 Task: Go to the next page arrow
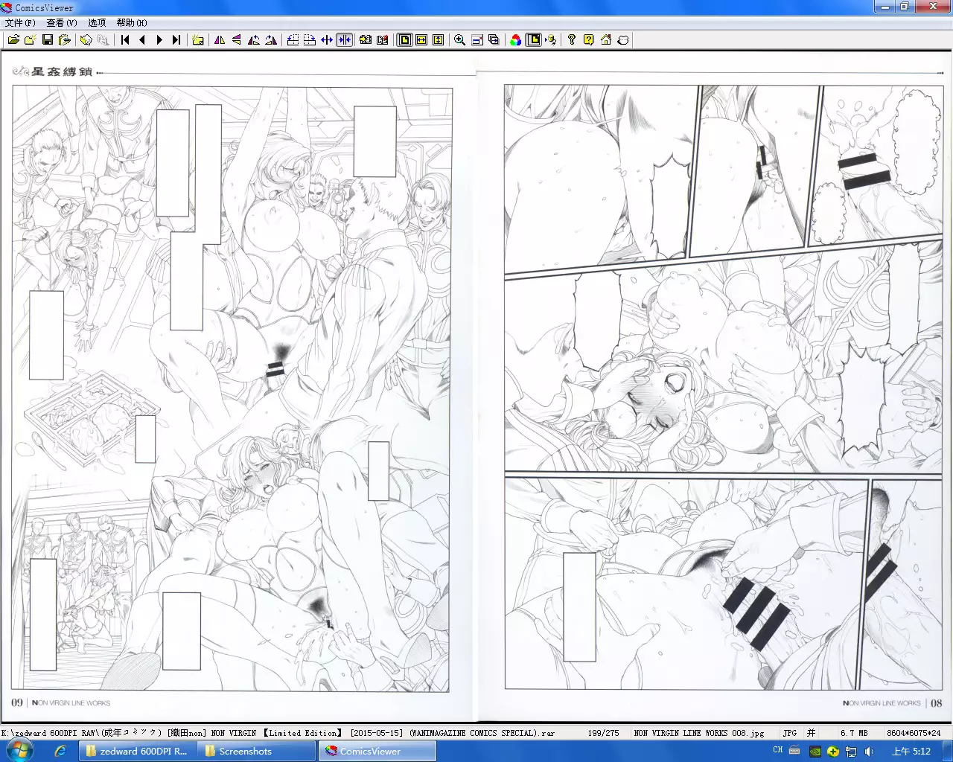(x=159, y=40)
